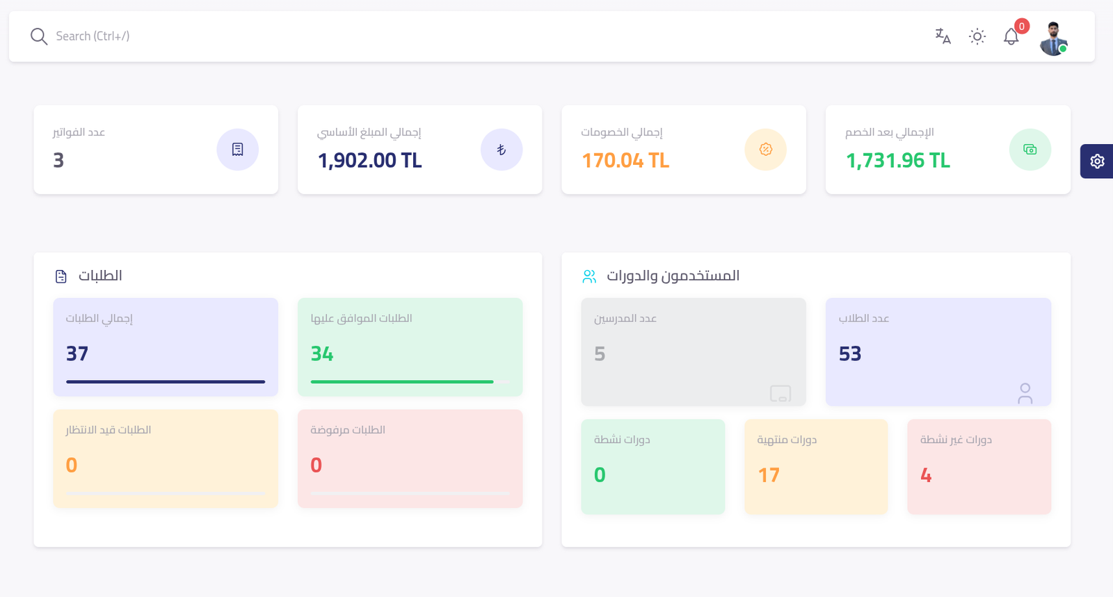Click the search magnifier icon
Viewport: 1113px width, 597px height.
click(39, 36)
